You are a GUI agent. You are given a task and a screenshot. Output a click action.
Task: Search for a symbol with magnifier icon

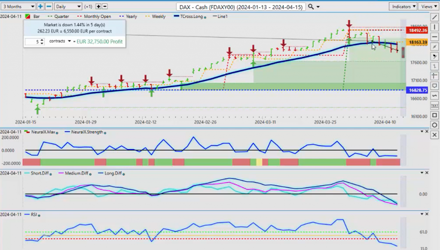pyautogui.click(x=311, y=6)
